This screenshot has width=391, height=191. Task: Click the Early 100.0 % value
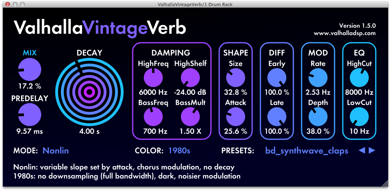click(x=277, y=92)
